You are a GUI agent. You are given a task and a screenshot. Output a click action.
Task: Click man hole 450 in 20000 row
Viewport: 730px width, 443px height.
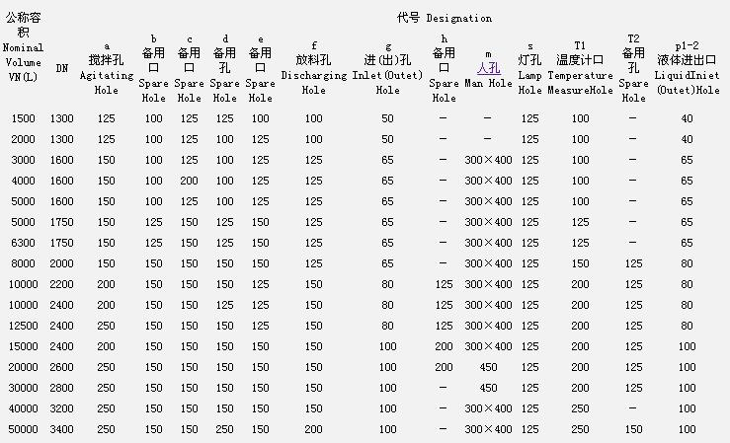[488, 367]
